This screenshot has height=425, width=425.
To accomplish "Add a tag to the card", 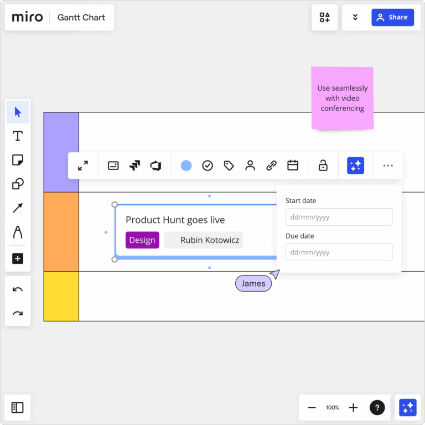I will [229, 165].
